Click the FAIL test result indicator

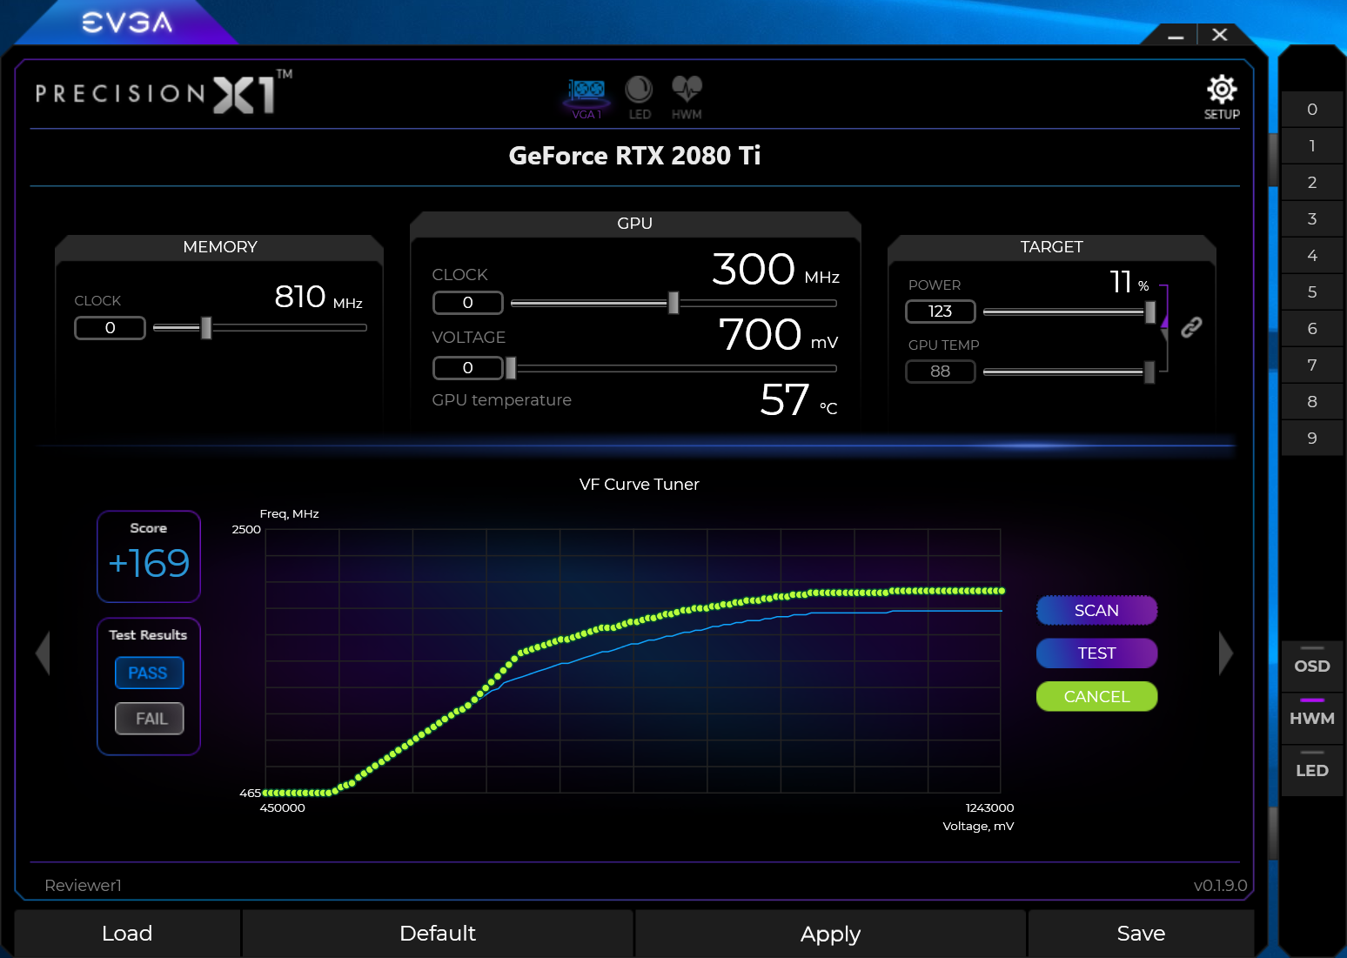pyautogui.click(x=149, y=719)
